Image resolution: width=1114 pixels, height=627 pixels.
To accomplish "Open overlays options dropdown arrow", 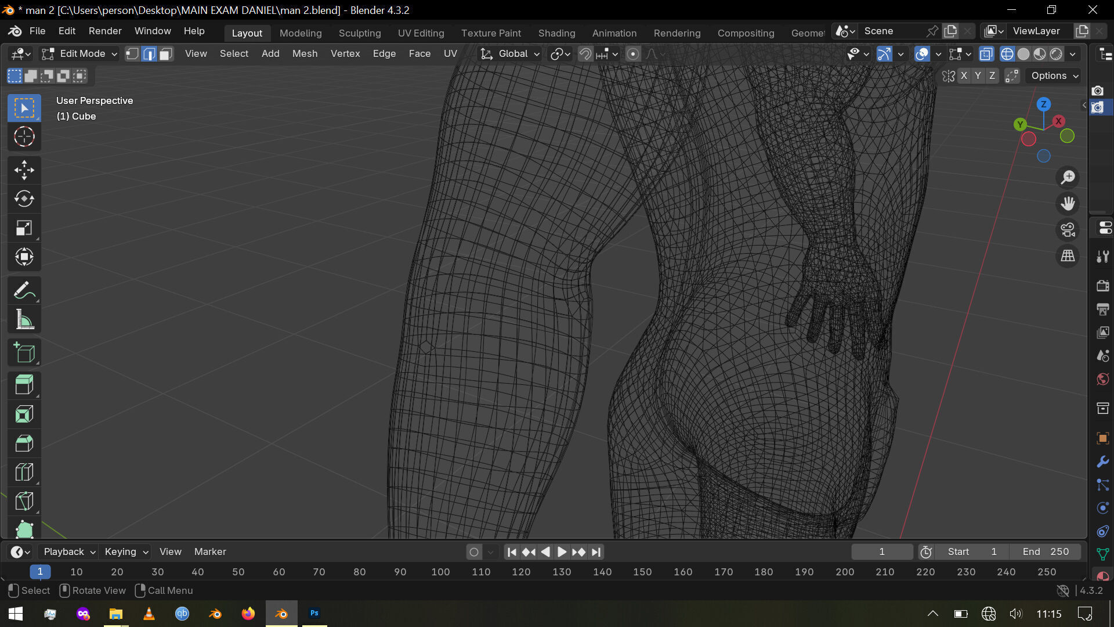I will [938, 54].
